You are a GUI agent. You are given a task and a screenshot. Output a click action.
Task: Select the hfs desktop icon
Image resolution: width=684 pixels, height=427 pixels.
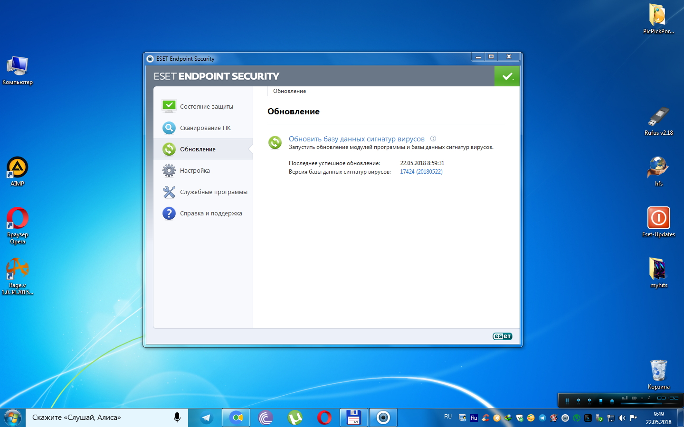point(658,171)
